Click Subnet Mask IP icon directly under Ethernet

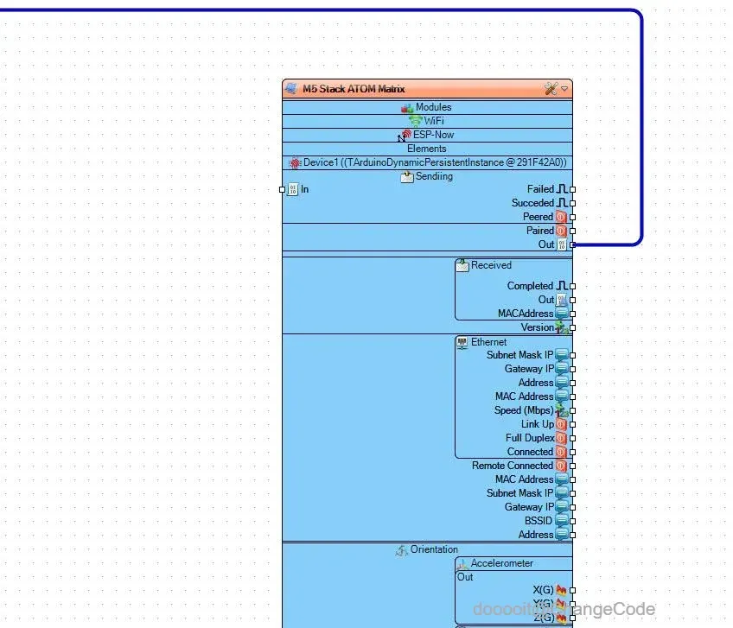562,355
